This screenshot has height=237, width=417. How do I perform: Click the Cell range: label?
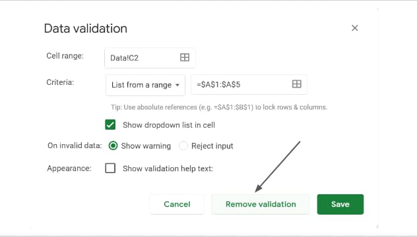point(65,56)
